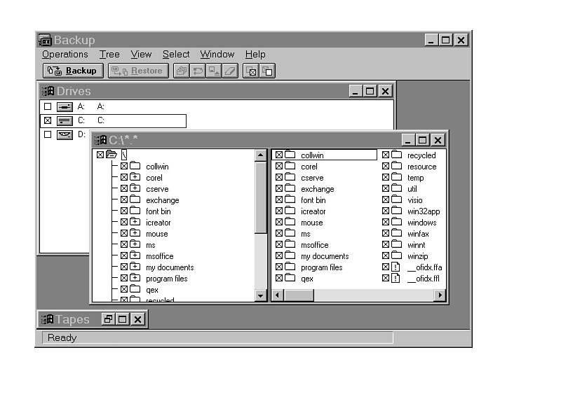This screenshot has width=561, height=420.
Task: Click the Check selected files toolbar icon
Action: coord(250,71)
